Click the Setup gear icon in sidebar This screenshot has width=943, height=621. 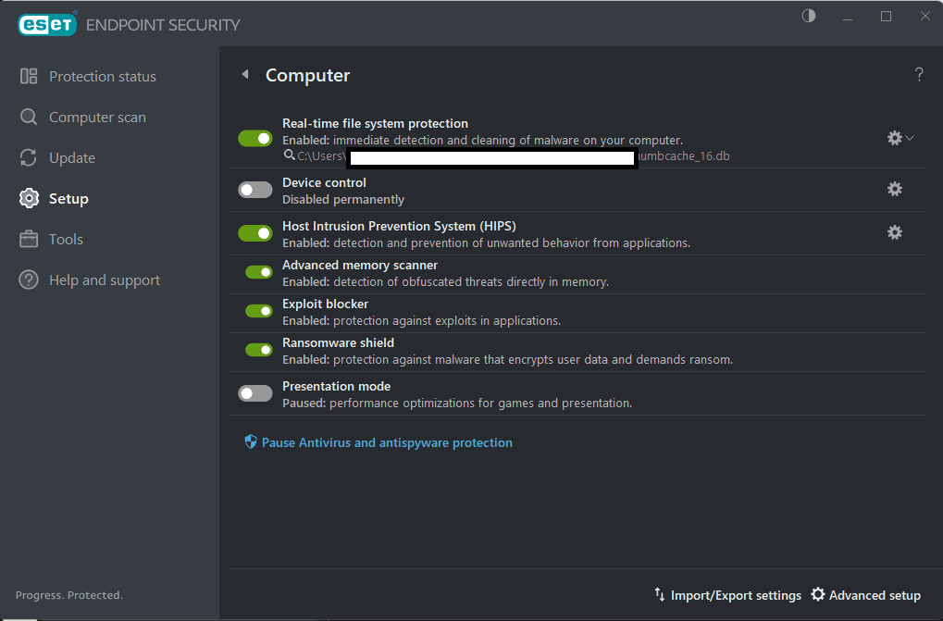point(29,198)
